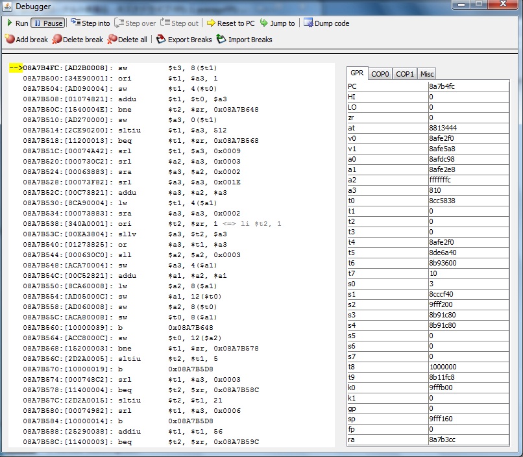Open the Misc register tab
The width and height of the screenshot is (523, 457).
(x=426, y=74)
